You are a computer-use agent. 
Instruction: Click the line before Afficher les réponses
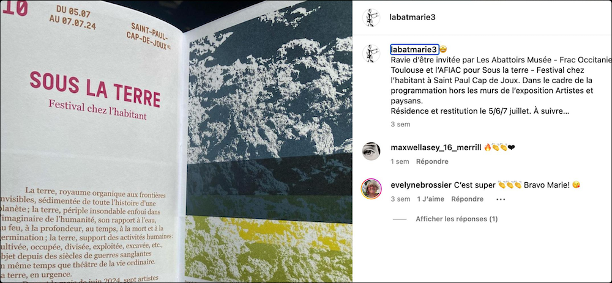pyautogui.click(x=399, y=219)
